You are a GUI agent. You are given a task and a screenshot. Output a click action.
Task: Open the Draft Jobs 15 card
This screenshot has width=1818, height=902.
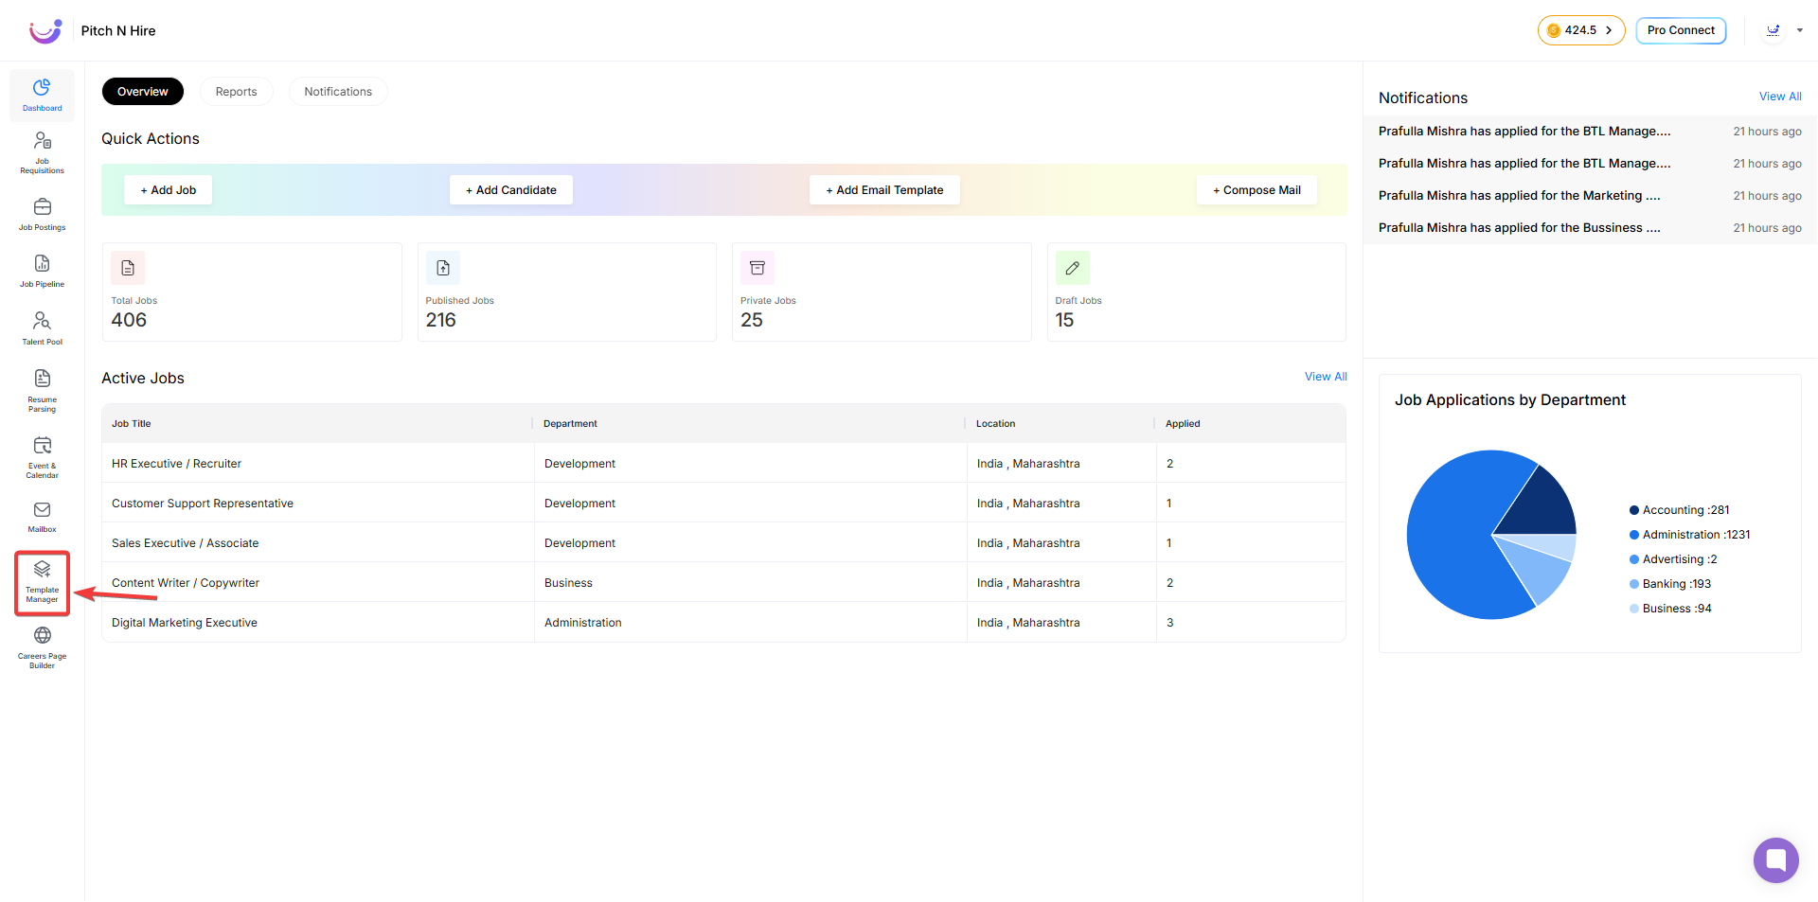point(1197,292)
